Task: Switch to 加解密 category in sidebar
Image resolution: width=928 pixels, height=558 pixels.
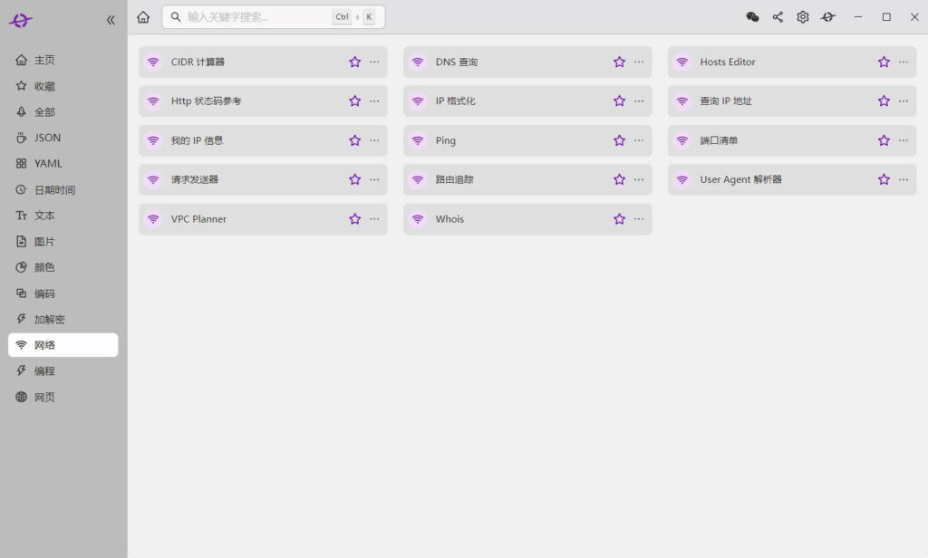Action: [x=49, y=320]
